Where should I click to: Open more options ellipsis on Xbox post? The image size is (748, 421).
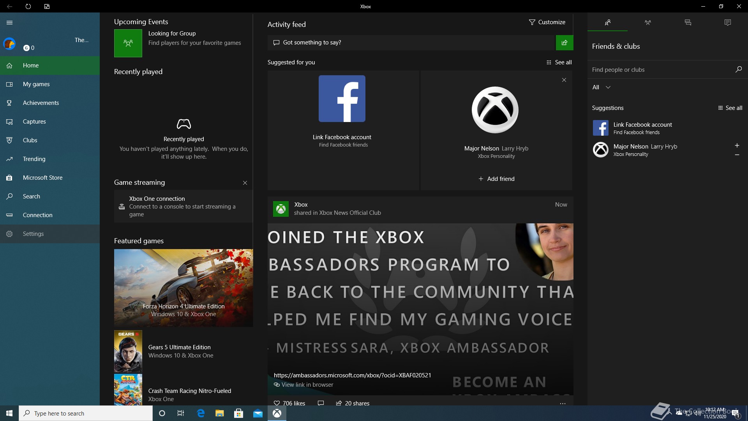(563, 403)
